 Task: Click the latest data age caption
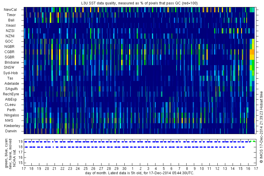140,173
